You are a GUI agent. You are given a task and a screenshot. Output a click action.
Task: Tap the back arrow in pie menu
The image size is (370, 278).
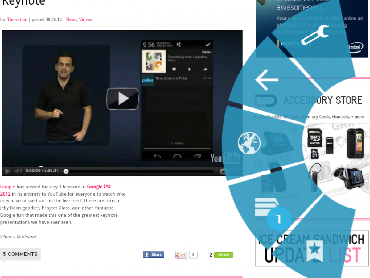[267, 80]
